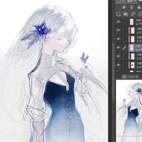Screen dimensions: 142x142
Task: Open the navigator panel hamburger menu
Action: coord(118,75)
